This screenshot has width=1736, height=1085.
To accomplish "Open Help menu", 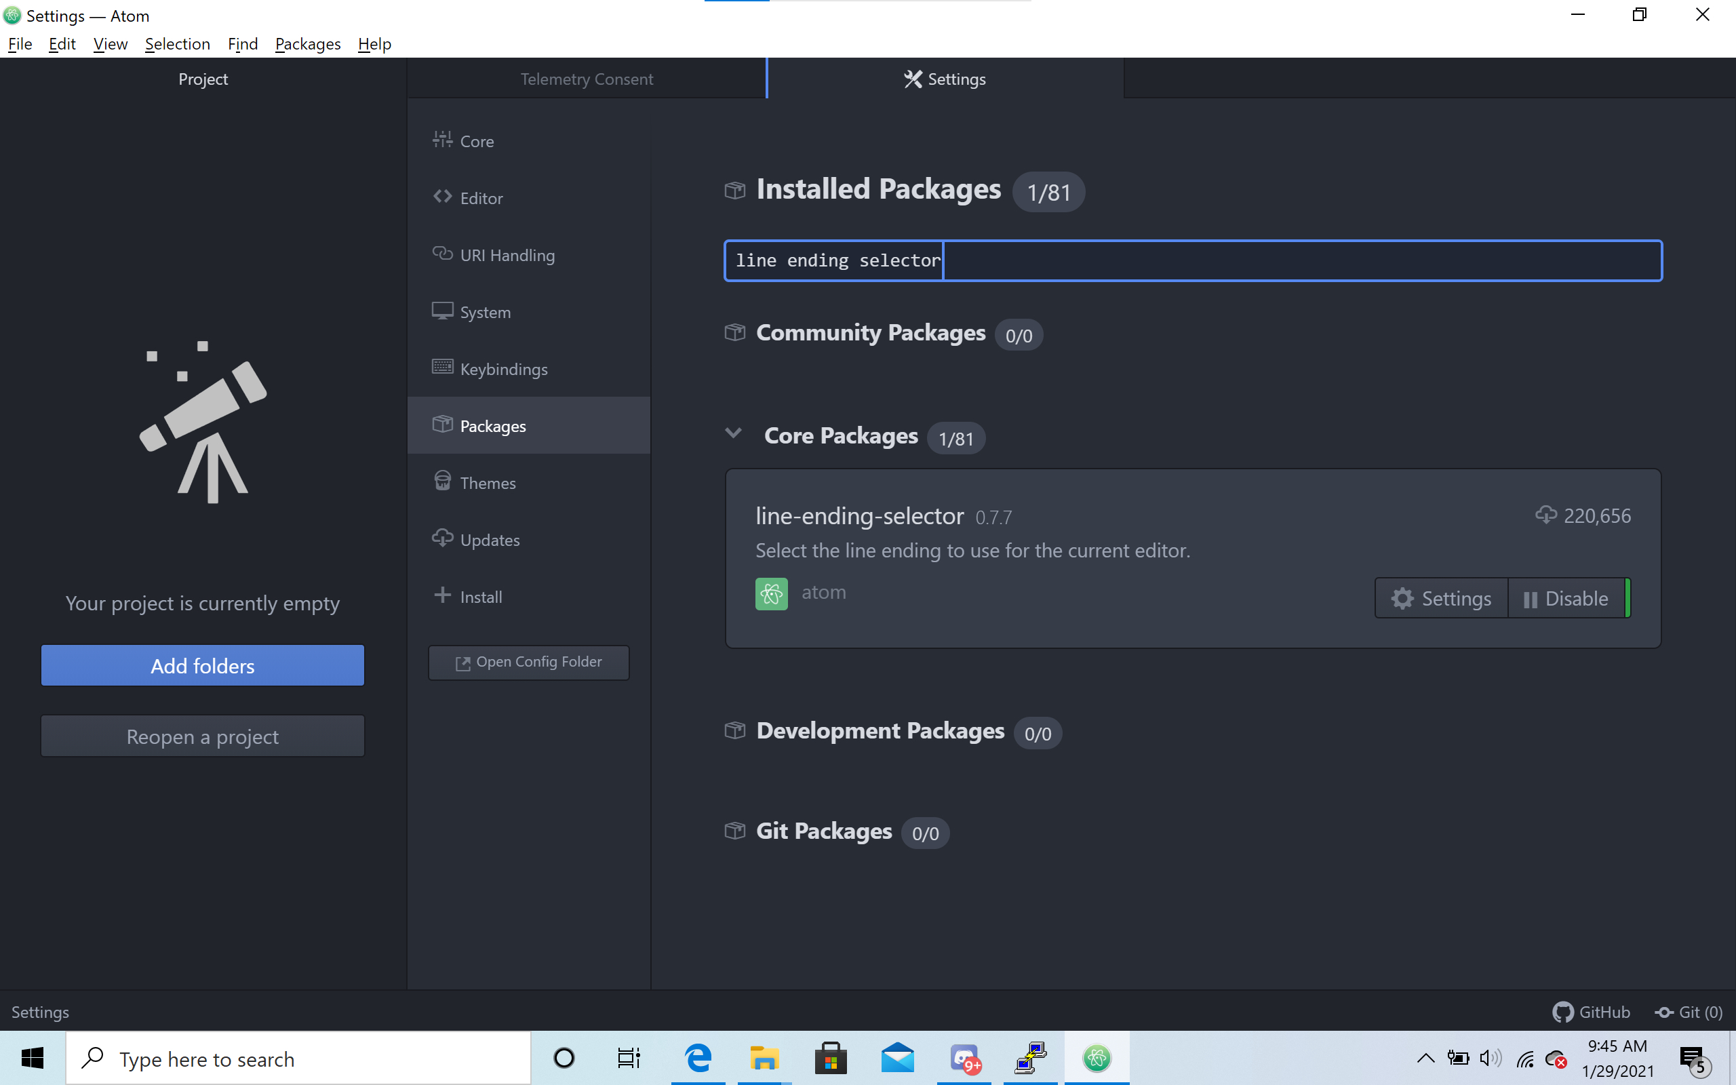I will pyautogui.click(x=374, y=44).
